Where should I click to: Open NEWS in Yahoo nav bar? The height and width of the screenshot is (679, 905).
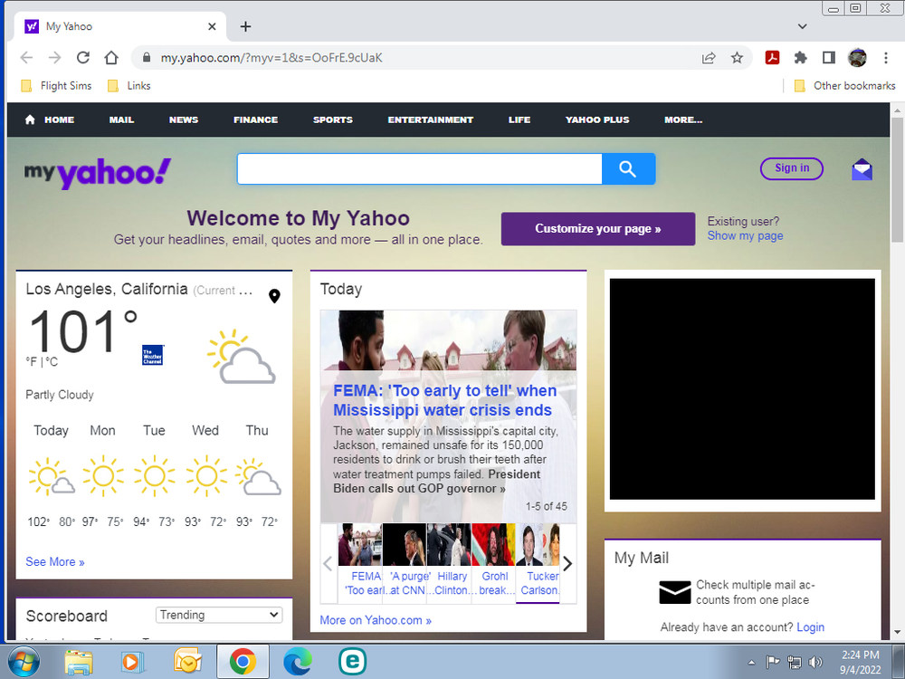184,120
